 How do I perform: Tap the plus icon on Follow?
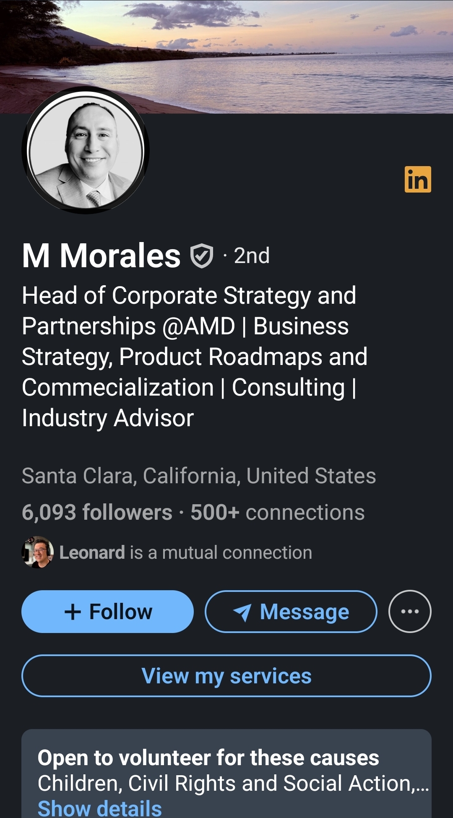click(73, 612)
